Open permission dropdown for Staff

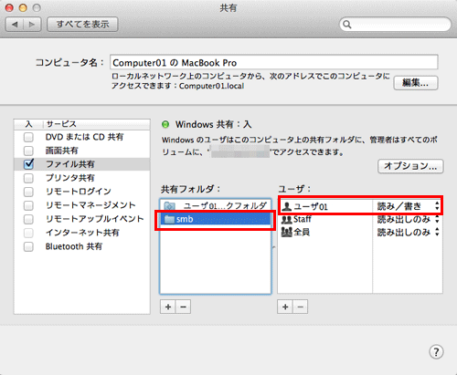(409, 219)
